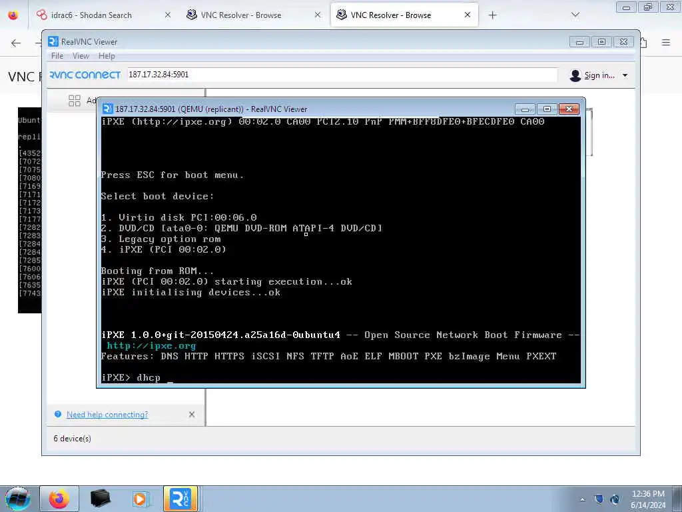This screenshot has height=512, width=682.
Task: Close the active VNC Resolver tab
Action: pyautogui.click(x=467, y=15)
